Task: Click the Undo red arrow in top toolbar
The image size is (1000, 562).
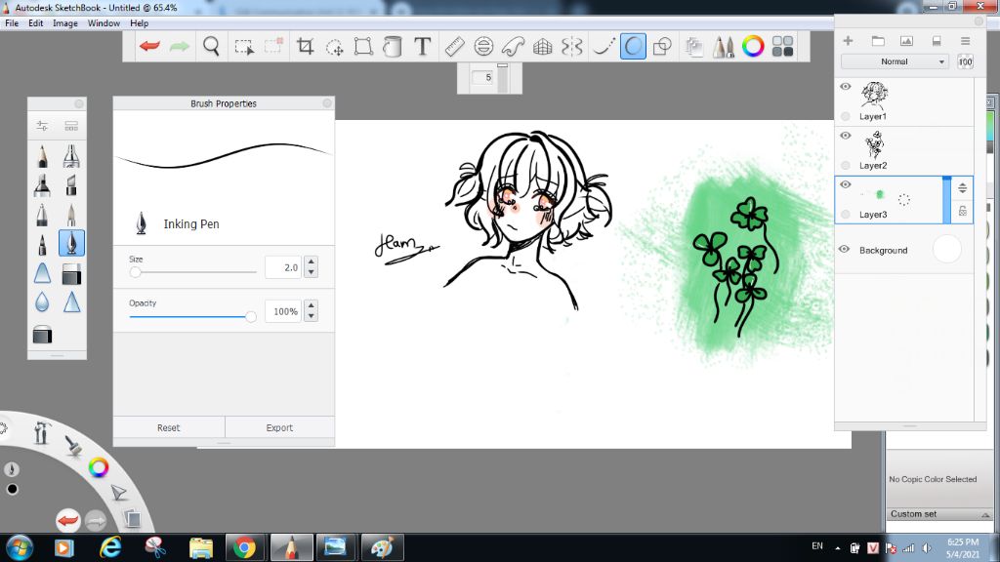Action: 149,46
